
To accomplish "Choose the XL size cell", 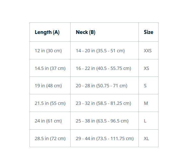I will click(x=148, y=138).
